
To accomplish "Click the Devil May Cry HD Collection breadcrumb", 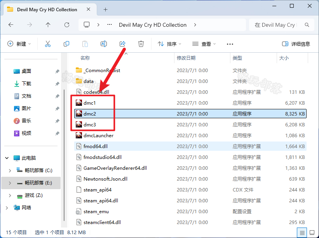I will click(x=153, y=25).
